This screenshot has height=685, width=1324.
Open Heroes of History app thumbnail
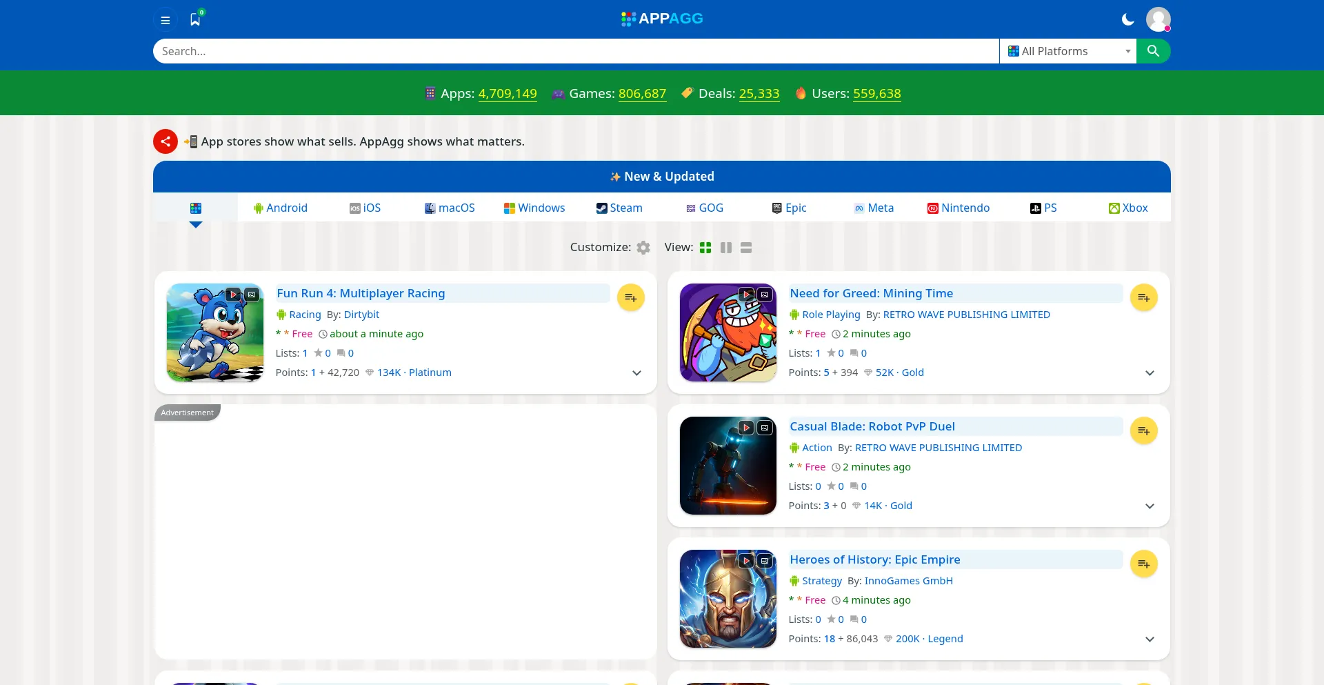[728, 599]
